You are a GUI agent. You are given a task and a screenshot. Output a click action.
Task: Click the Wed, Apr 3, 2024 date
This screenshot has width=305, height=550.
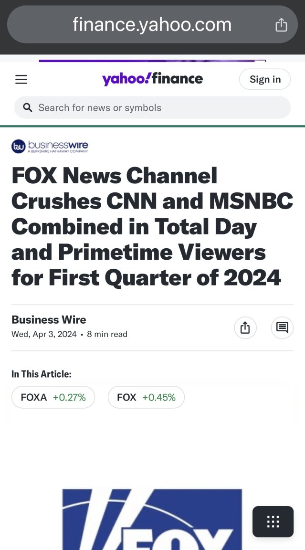[44, 334]
